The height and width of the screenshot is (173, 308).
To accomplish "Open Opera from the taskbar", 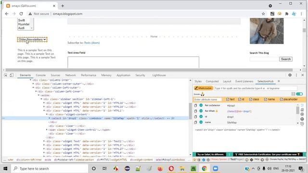I will pos(171,169).
